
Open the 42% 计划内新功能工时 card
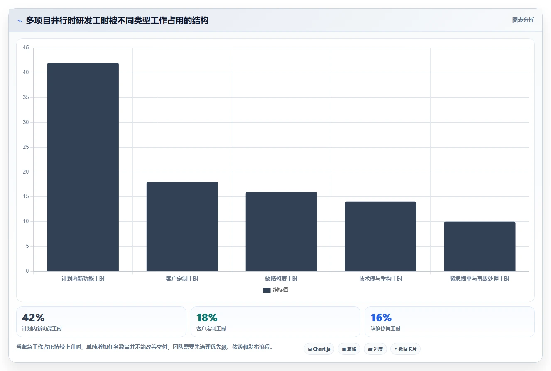[x=101, y=322]
